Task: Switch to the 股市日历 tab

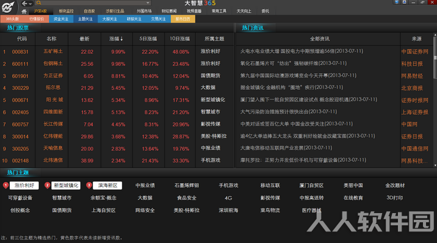Action: pos(183,19)
